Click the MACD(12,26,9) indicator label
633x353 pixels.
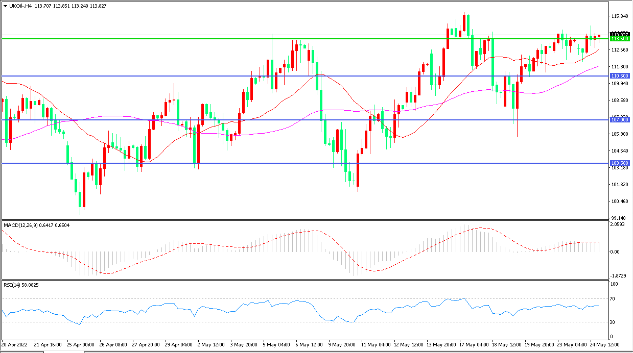coord(20,225)
